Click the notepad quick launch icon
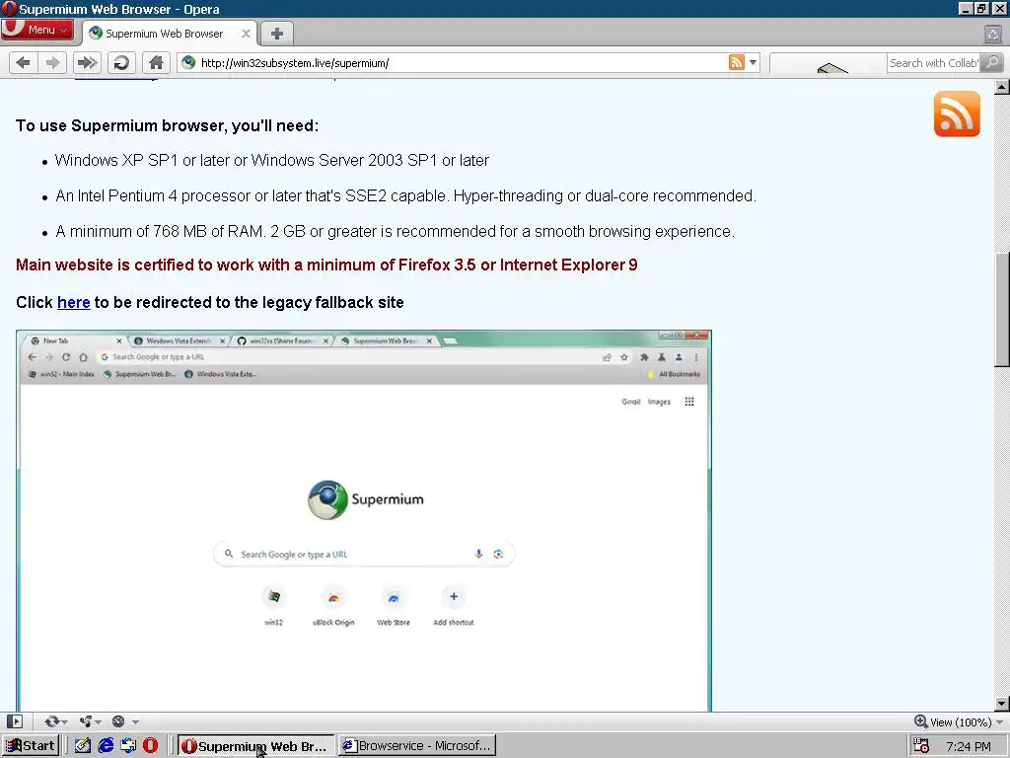Image resolution: width=1010 pixels, height=758 pixels. [83, 746]
